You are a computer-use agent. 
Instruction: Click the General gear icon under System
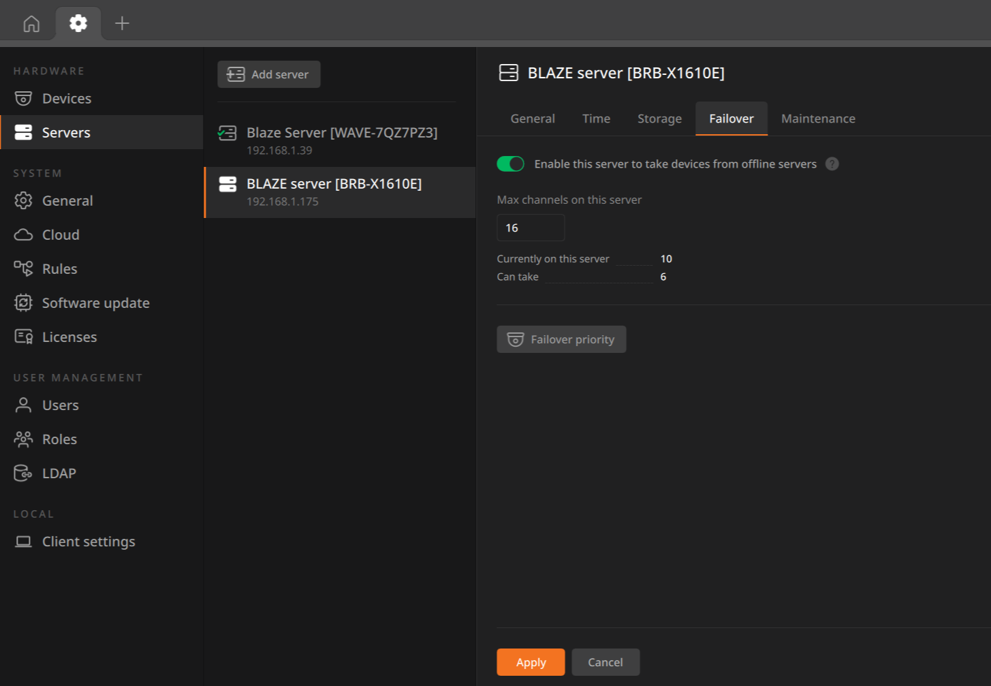pos(23,200)
